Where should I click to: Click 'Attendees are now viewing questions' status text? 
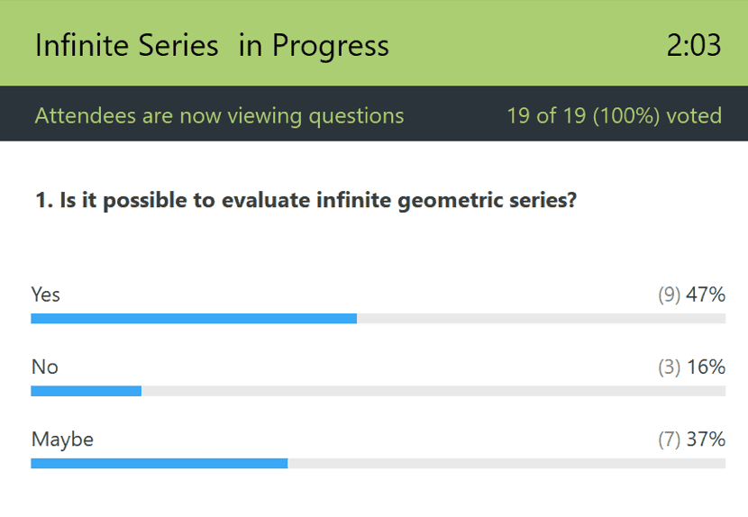tap(219, 115)
